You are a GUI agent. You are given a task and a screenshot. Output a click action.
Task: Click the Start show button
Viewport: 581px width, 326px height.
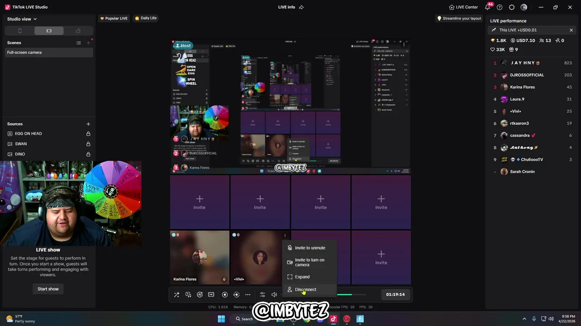[x=48, y=289]
